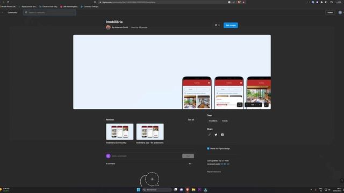Click the used by people text
This screenshot has width=344, height=193.
(139, 27)
